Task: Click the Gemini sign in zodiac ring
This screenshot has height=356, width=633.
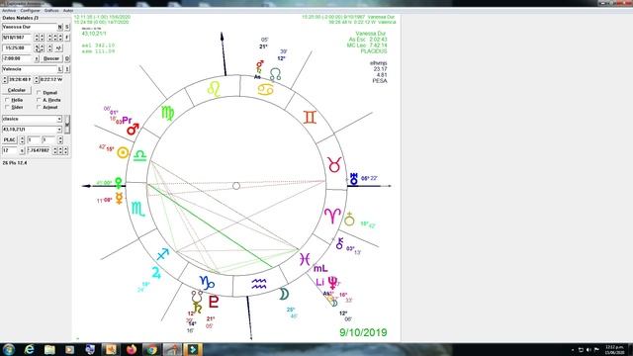Action: click(310, 117)
